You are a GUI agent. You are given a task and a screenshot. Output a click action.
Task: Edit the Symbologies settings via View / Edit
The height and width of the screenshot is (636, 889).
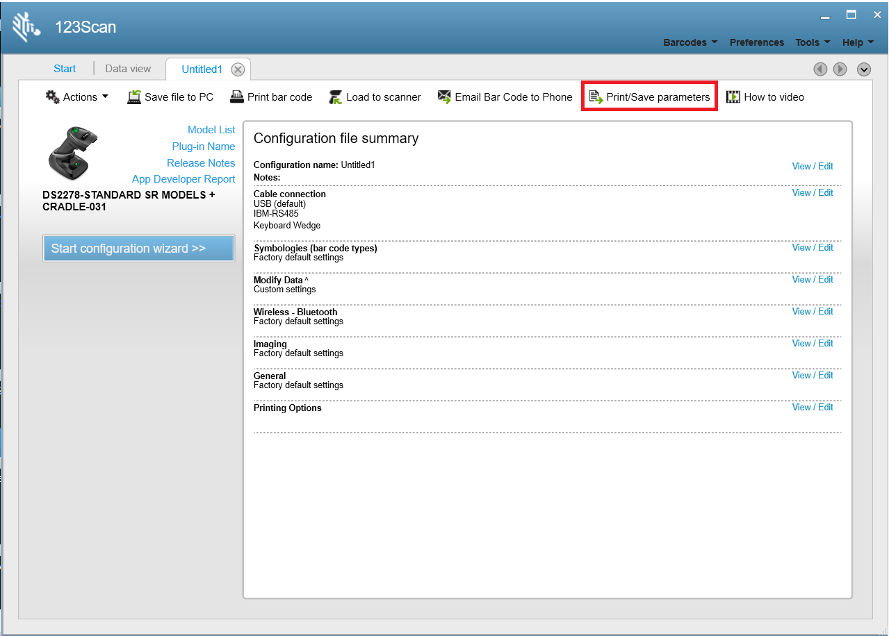pos(813,247)
